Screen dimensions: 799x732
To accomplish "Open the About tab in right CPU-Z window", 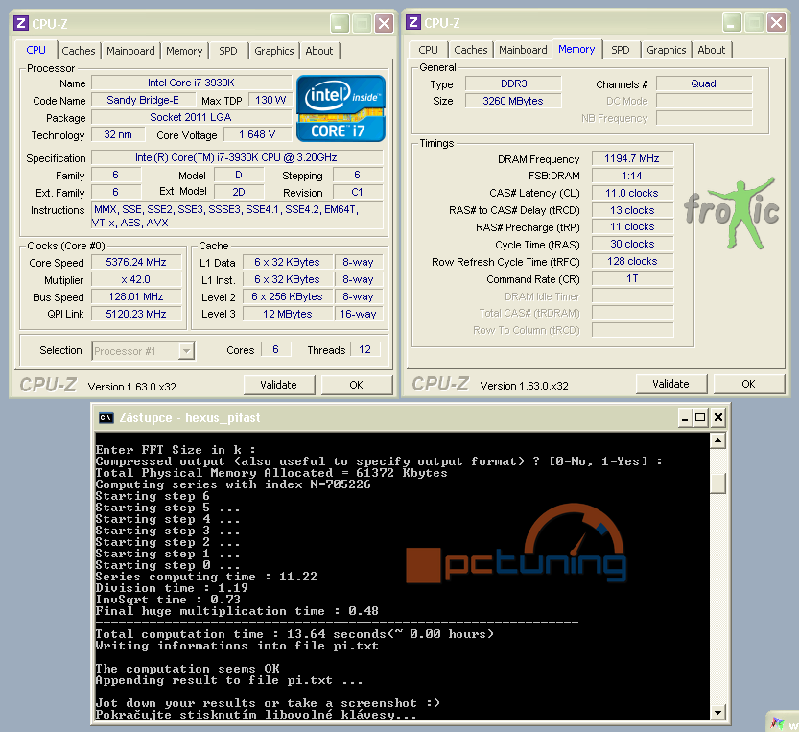I will point(712,50).
